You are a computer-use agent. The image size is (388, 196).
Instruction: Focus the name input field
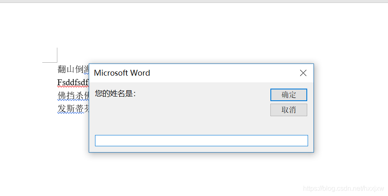[201, 141]
